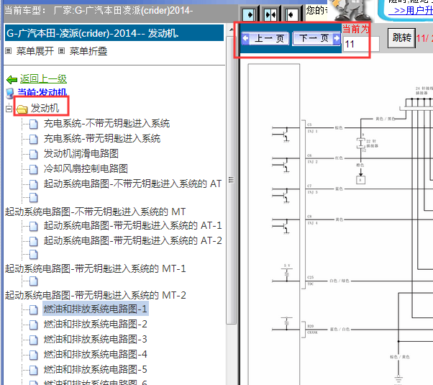Open 起动系统电路图-不带无钥匙进入系统的 MT
This screenshot has width=433, height=385.
95,212
